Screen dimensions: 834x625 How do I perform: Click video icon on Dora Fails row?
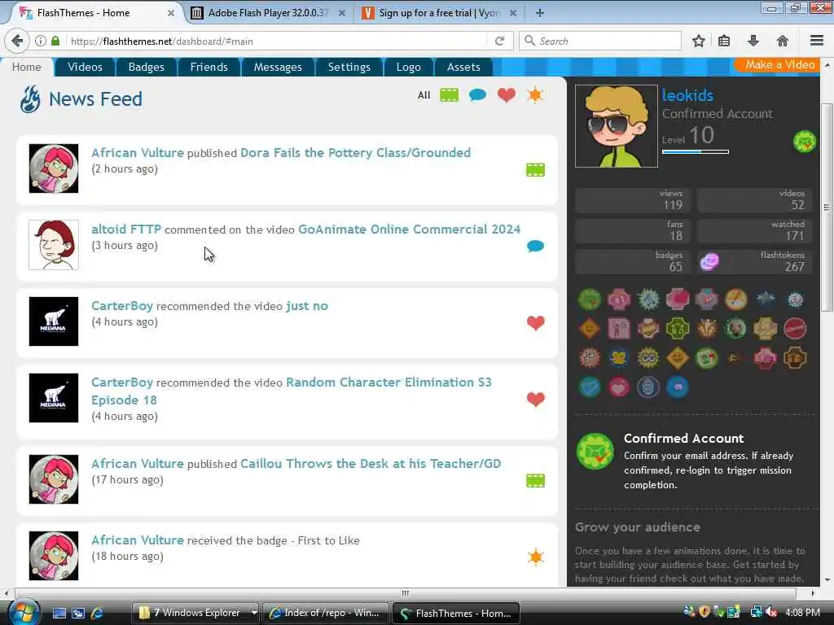coord(536,170)
